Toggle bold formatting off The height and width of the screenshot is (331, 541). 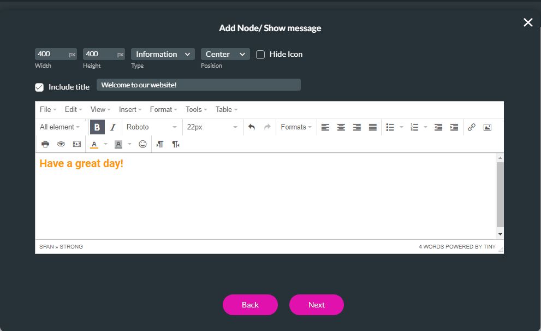pos(97,127)
